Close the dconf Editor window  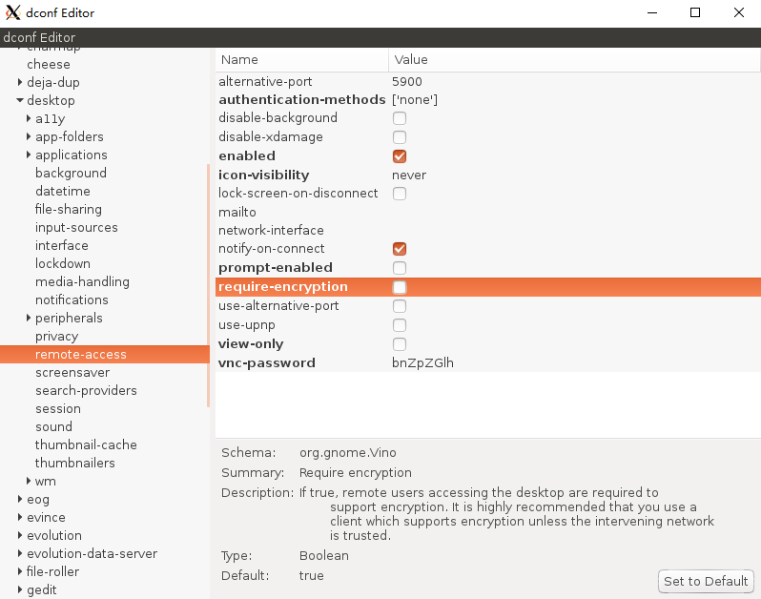pyautogui.click(x=739, y=12)
